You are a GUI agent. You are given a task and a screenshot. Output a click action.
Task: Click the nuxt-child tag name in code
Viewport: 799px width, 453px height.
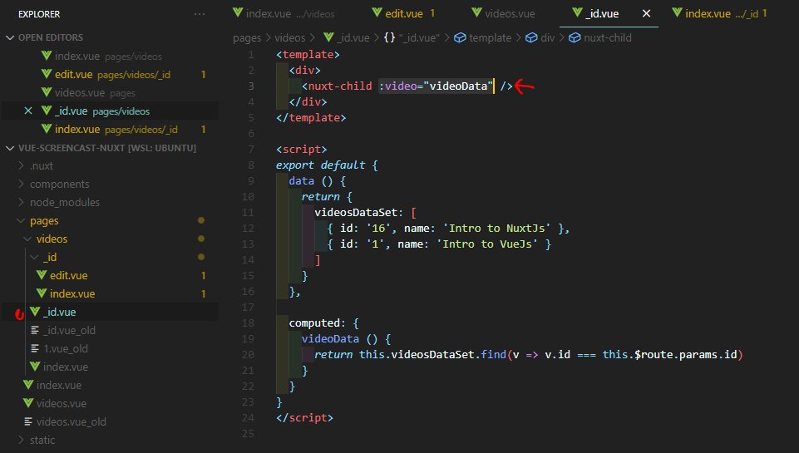[340, 86]
